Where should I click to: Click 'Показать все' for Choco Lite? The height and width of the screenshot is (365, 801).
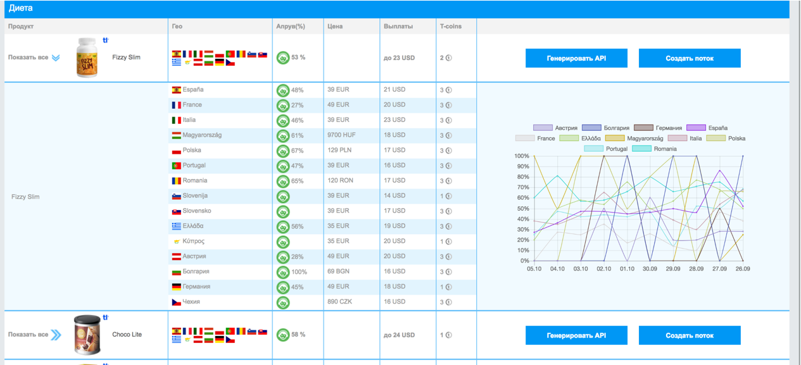click(x=28, y=335)
